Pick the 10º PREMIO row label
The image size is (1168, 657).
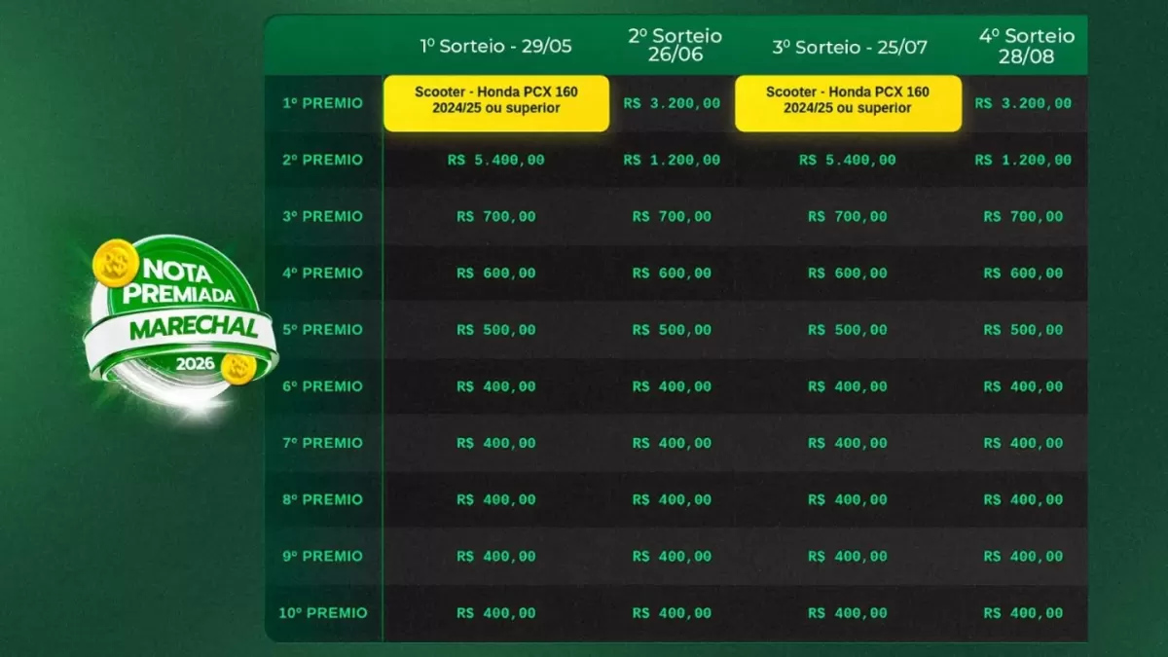pyautogui.click(x=322, y=613)
